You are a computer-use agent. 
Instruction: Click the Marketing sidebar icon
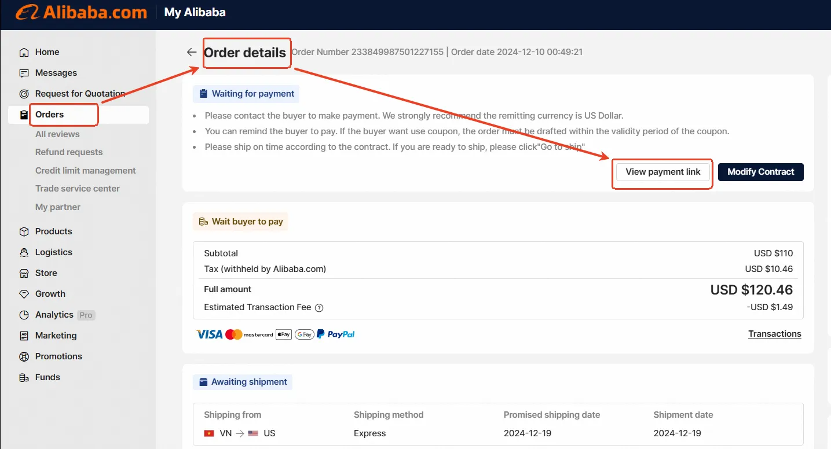pyautogui.click(x=24, y=336)
